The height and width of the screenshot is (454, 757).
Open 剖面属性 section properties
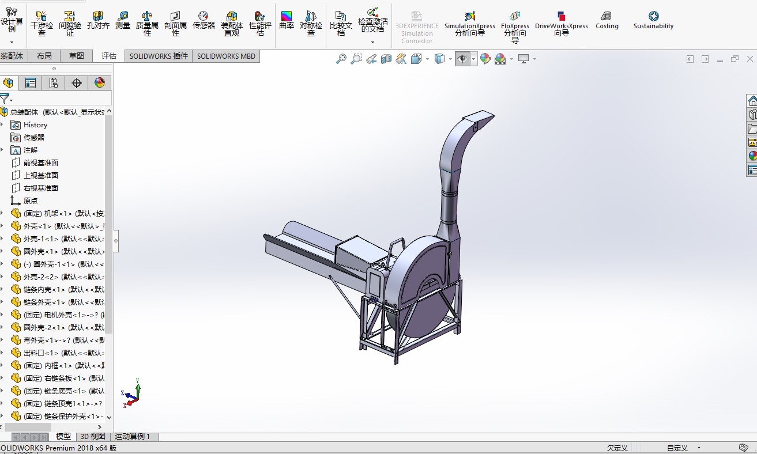tap(175, 24)
